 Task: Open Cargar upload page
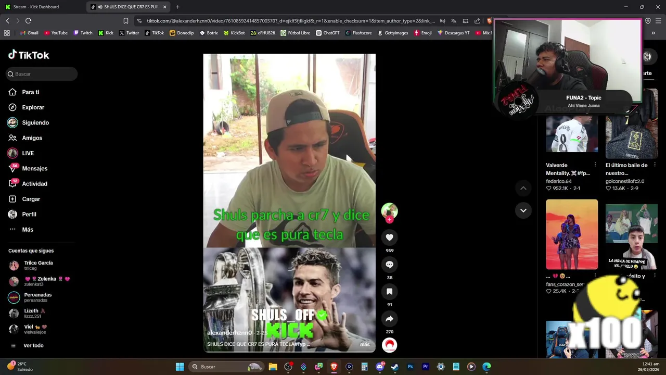(x=31, y=199)
